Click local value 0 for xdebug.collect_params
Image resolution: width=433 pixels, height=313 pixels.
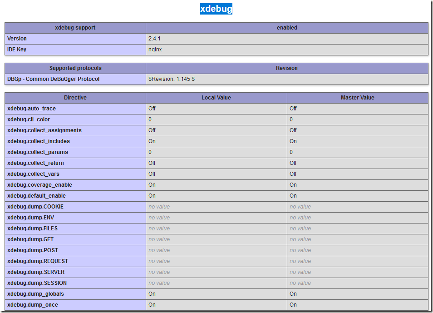pos(150,152)
